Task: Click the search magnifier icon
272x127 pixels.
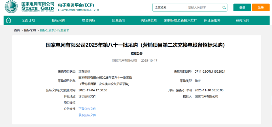Action: pyautogui.click(x=224, y=7)
